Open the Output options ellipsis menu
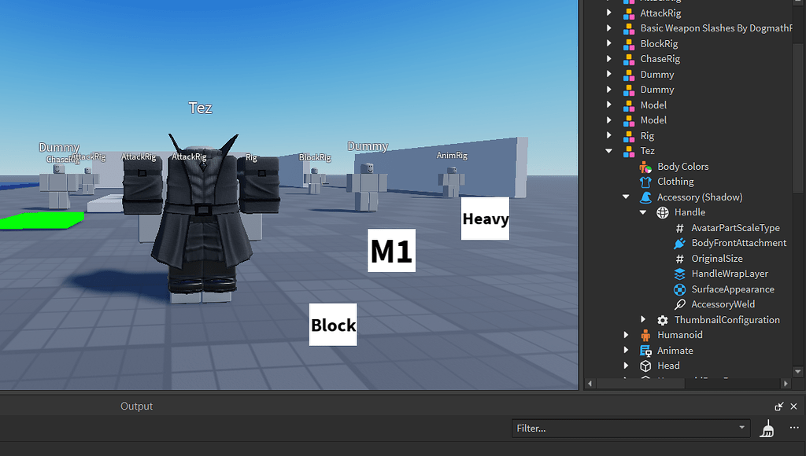 (795, 428)
